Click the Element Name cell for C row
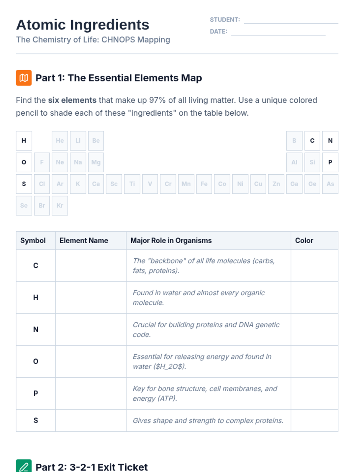 pos(91,265)
